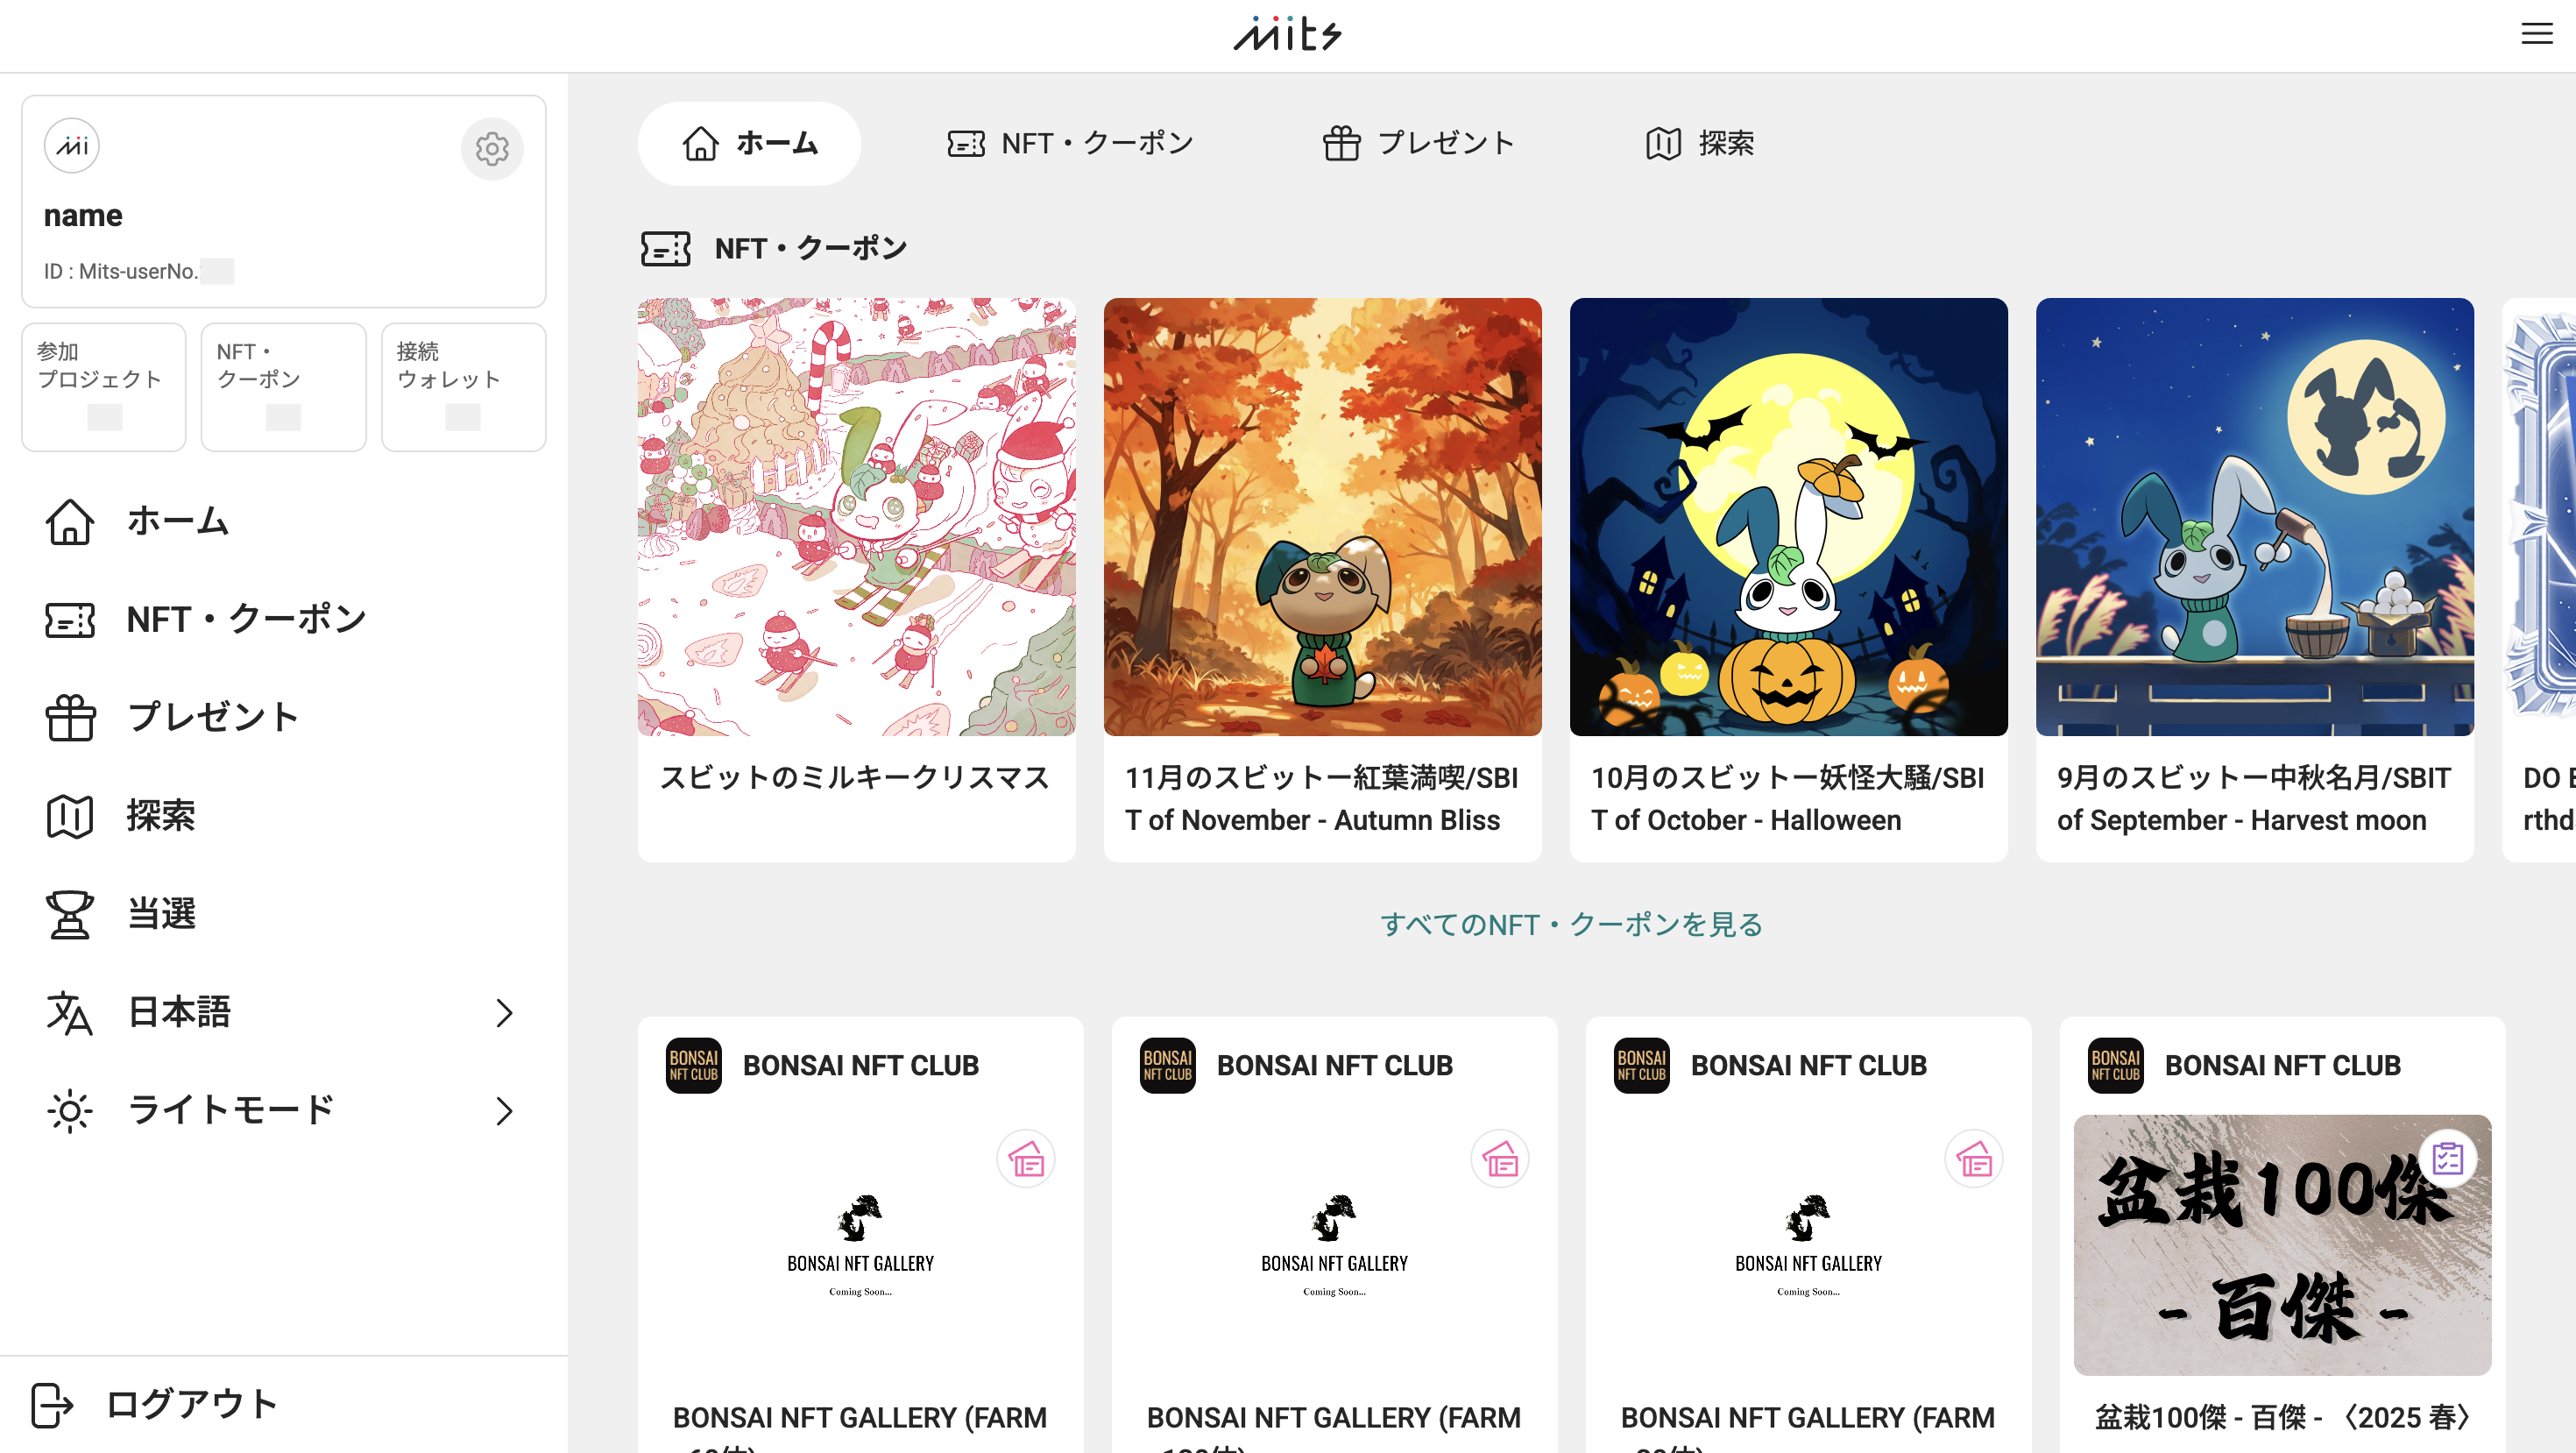Screen dimensions: 2576x1453
Task: Click すべてのNFT・クーポンを見る link
Action: point(1572,924)
